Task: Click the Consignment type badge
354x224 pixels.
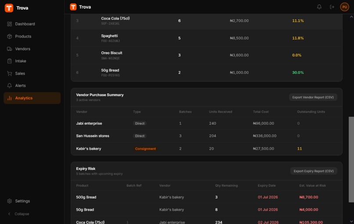Action: point(145,149)
